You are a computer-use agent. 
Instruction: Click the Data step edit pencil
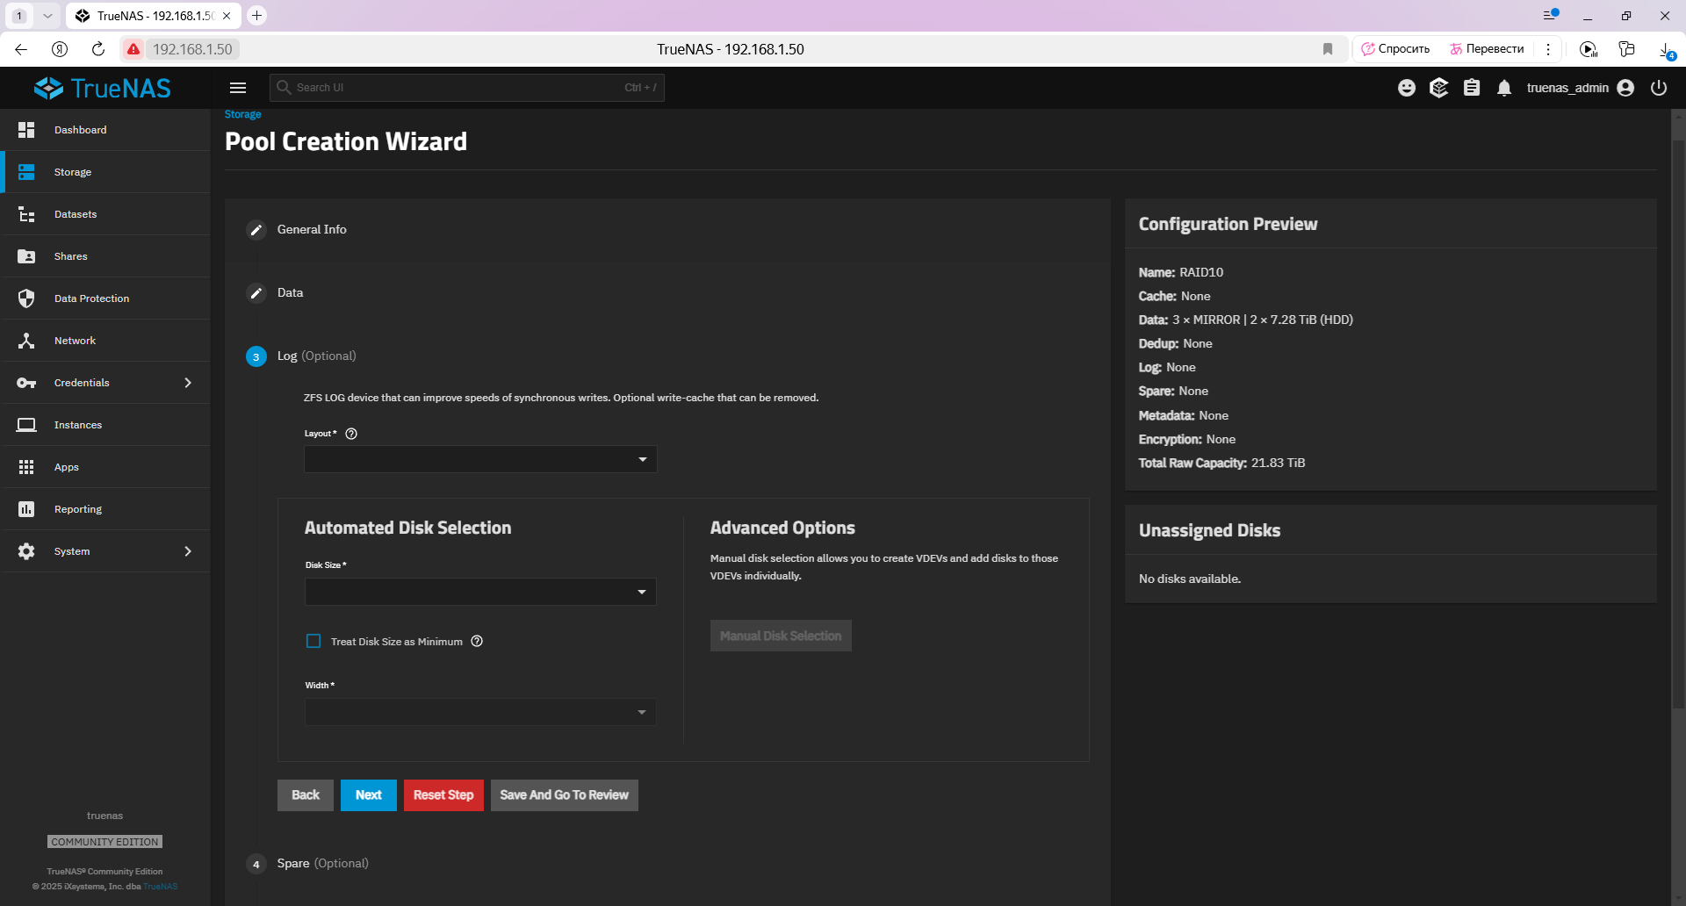click(x=256, y=293)
